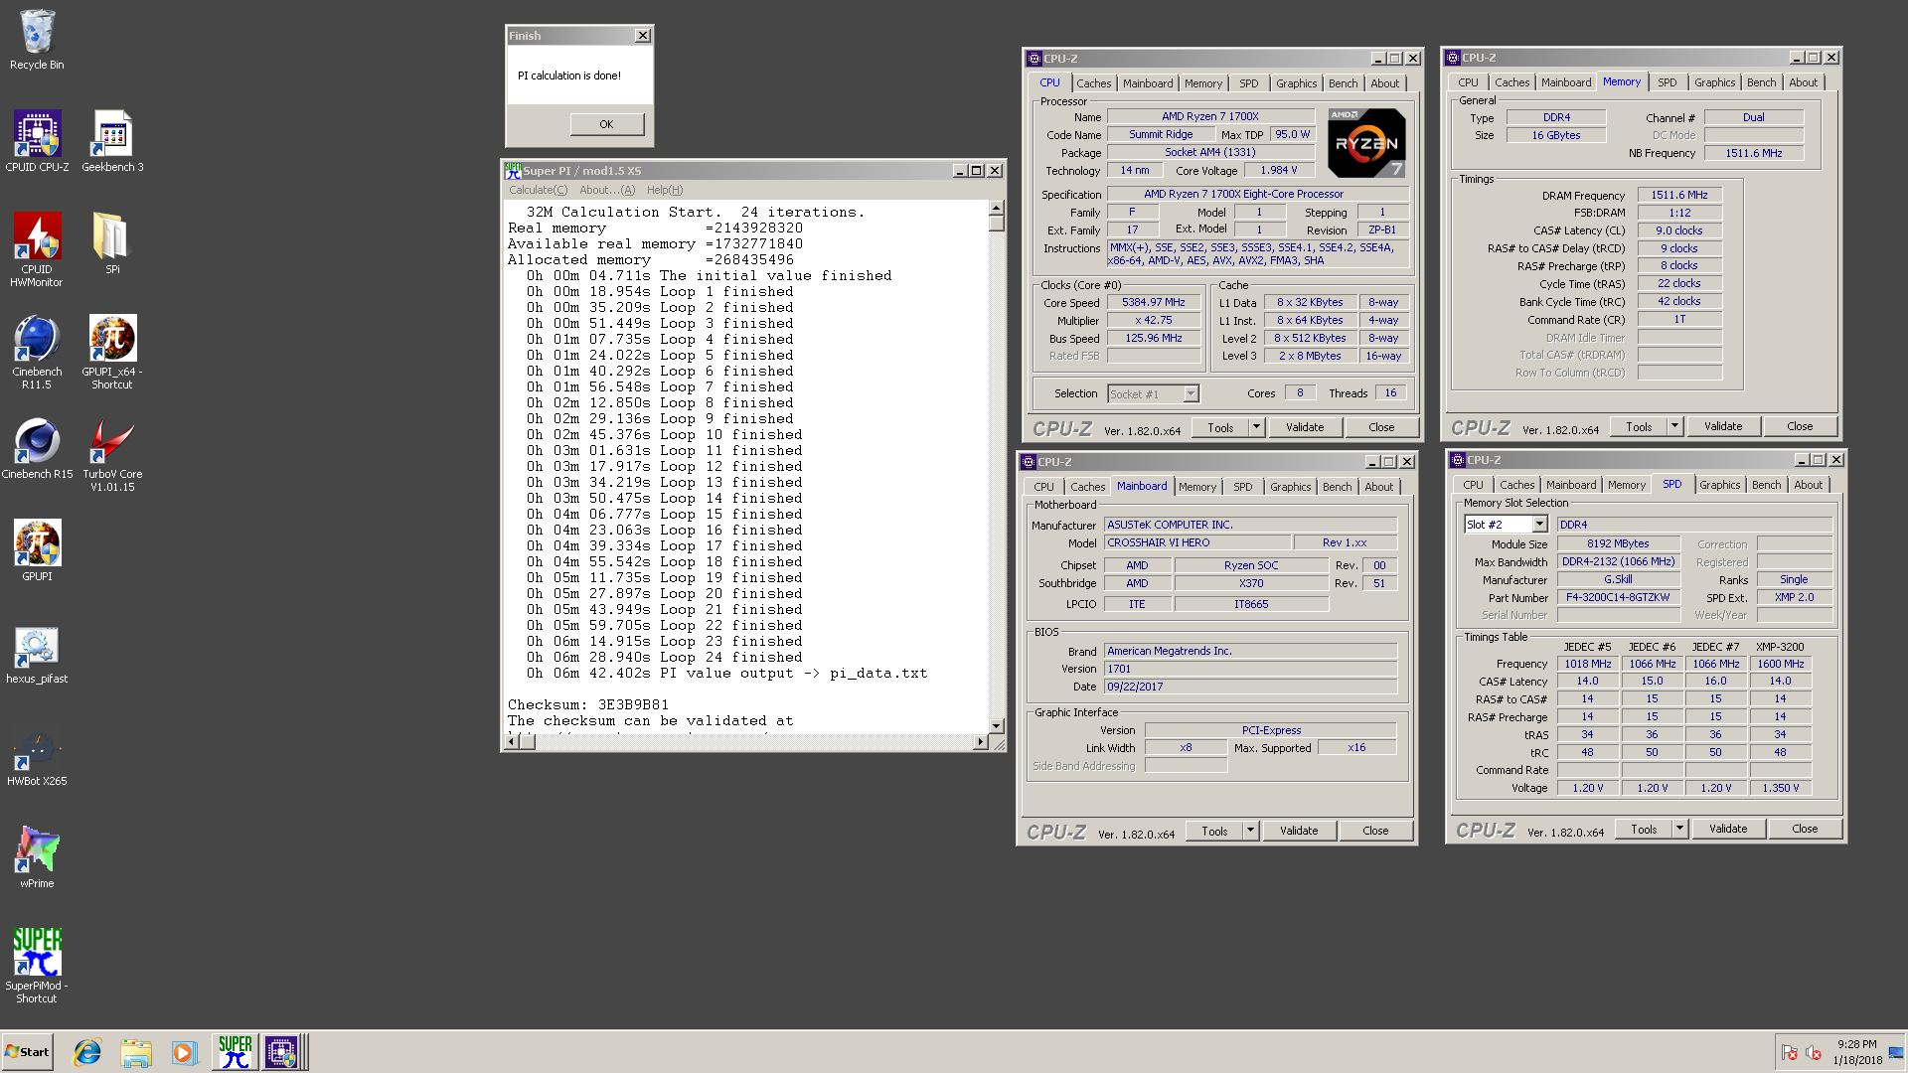
Task: Click Close button in CPU-Z Mainboard window
Action: click(x=1375, y=831)
